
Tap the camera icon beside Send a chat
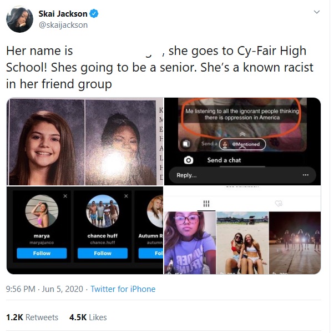[189, 160]
